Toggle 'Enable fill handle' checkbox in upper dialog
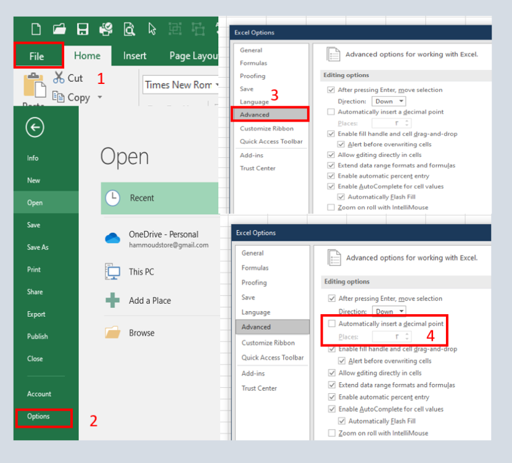The width and height of the screenshot is (512, 463). [331, 133]
